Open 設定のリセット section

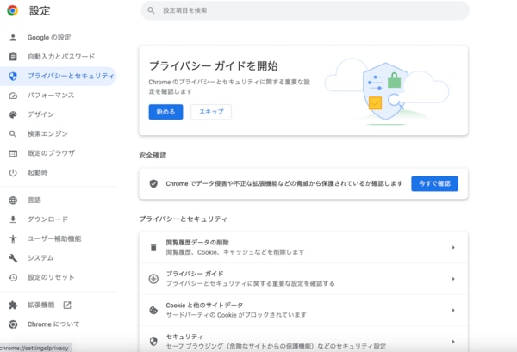[51, 277]
